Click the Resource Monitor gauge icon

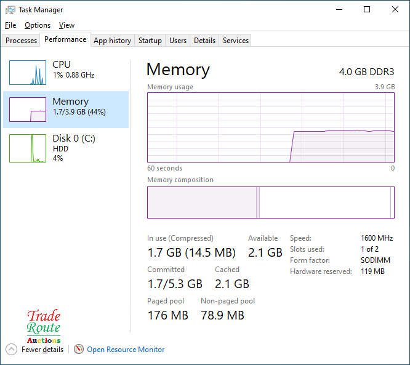click(79, 349)
